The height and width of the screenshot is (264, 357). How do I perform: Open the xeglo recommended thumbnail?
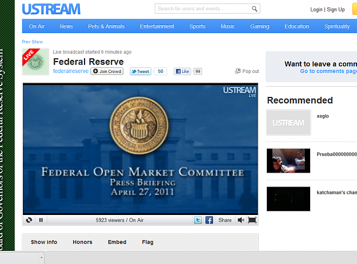(x=288, y=123)
